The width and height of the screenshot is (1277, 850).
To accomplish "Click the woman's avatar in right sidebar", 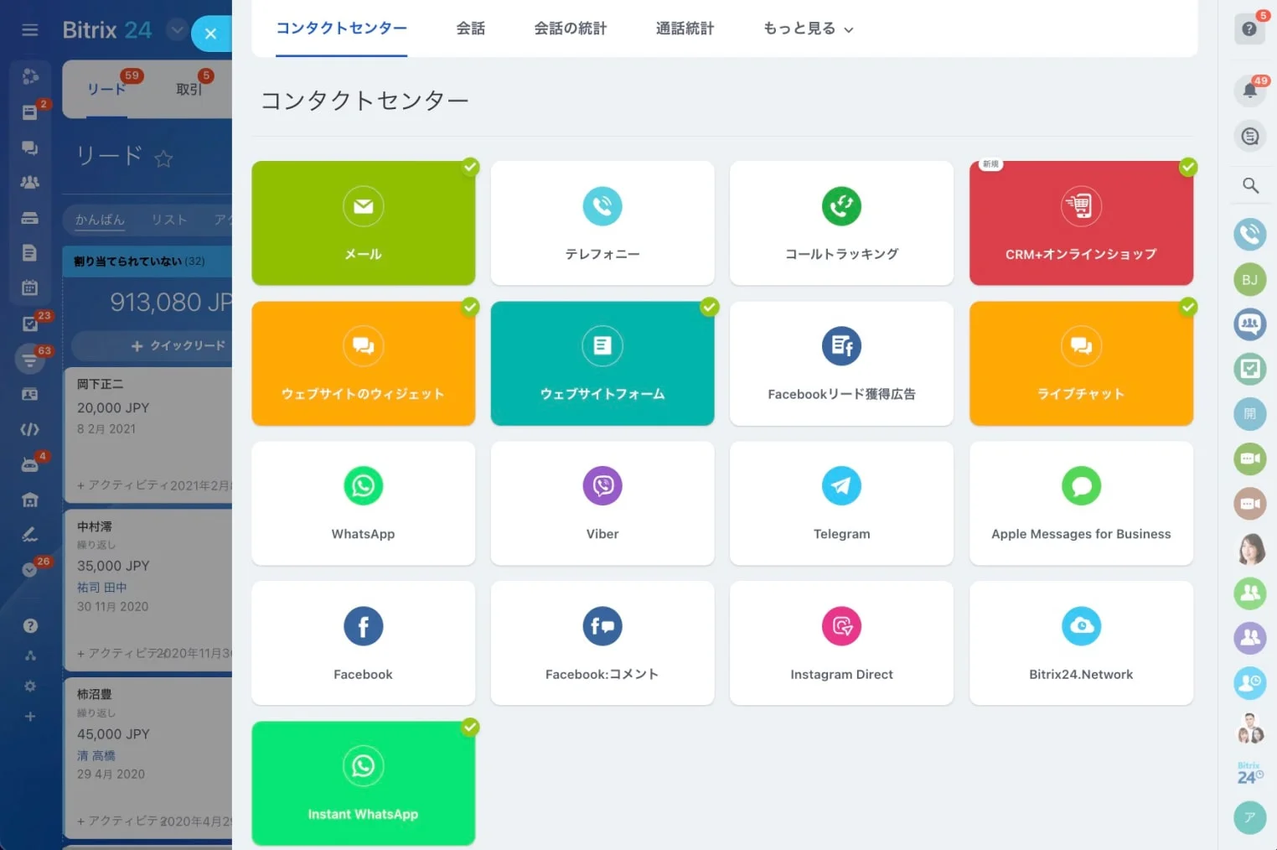I will tap(1249, 549).
